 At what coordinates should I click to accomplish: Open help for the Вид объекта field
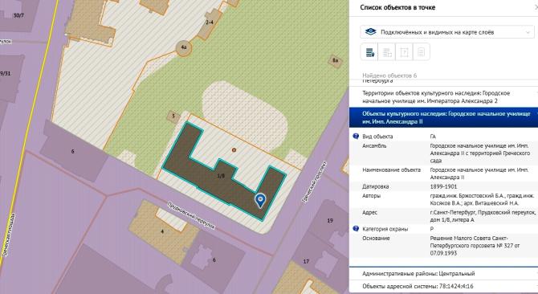tap(356, 137)
